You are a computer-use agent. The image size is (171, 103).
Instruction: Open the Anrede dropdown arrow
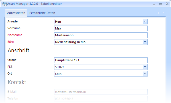pos(145,22)
